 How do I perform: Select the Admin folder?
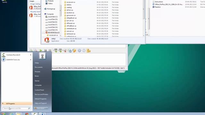coord(68,5)
